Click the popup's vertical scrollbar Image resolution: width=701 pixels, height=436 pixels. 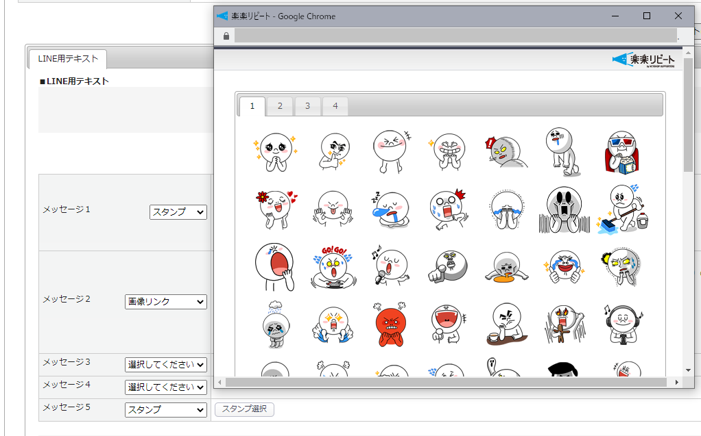(x=688, y=115)
